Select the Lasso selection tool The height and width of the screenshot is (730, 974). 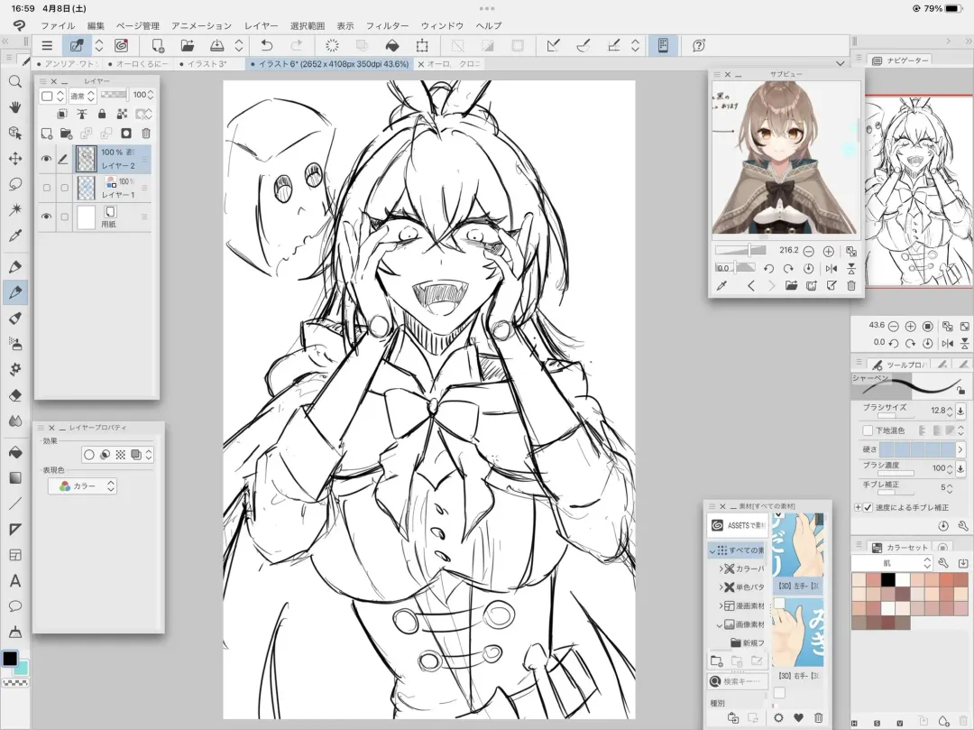(14, 184)
